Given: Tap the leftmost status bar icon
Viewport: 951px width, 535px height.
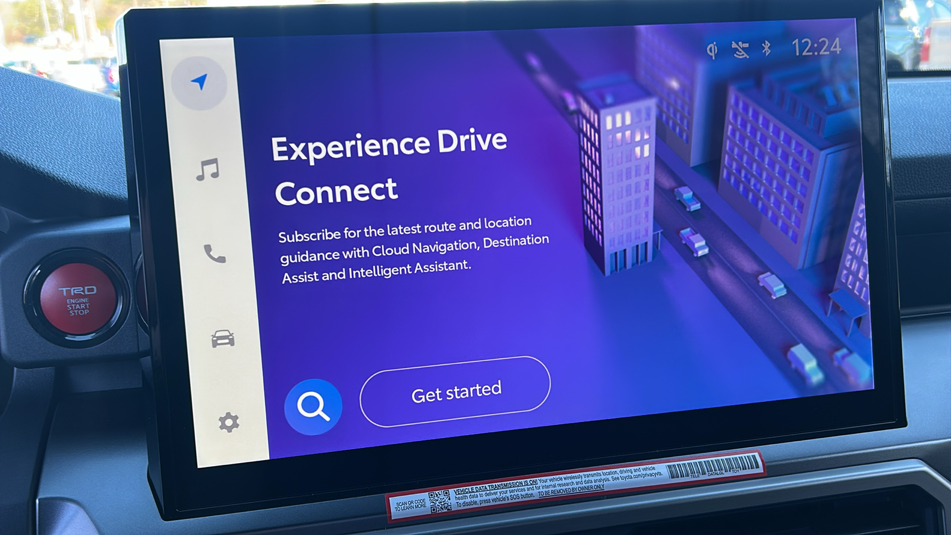Looking at the screenshot, I should pyautogui.click(x=712, y=51).
